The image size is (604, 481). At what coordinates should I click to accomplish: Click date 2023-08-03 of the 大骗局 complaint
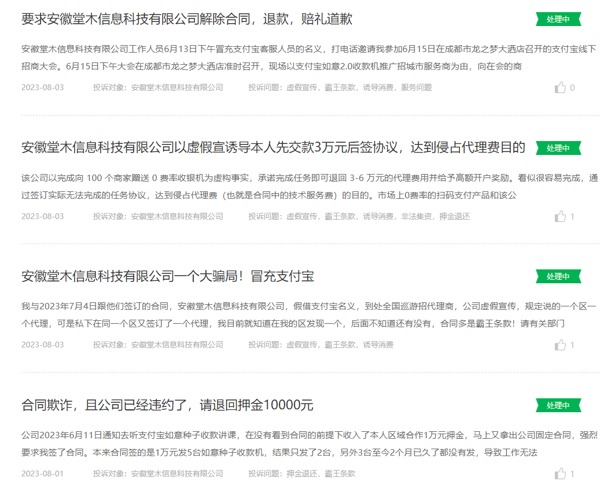click(42, 345)
